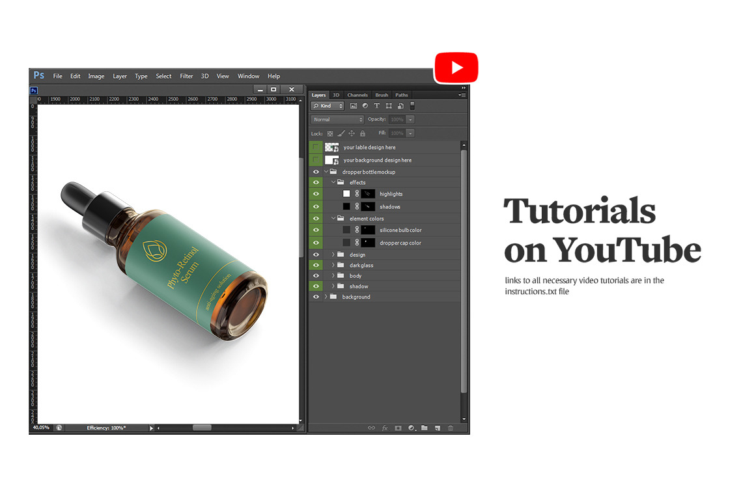741x494 pixels.
Task: Hide the element colors group
Action: pyautogui.click(x=316, y=219)
